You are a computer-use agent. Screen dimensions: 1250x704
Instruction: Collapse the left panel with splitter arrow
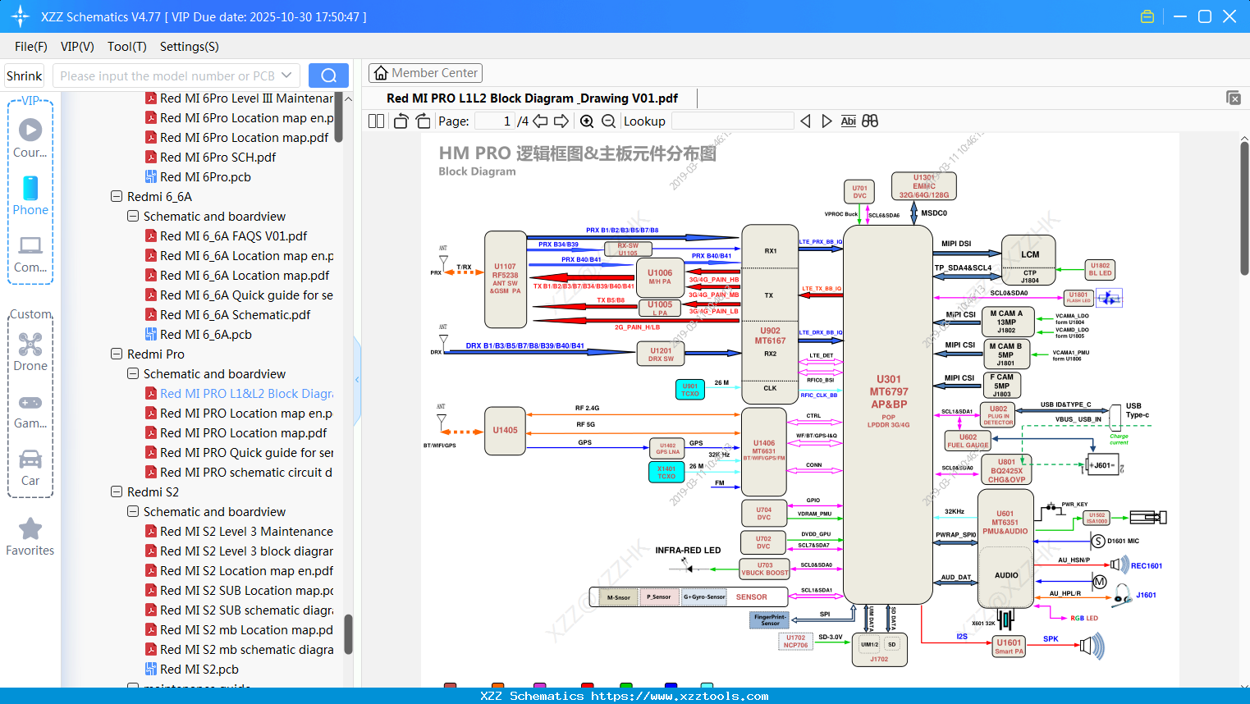click(x=357, y=379)
